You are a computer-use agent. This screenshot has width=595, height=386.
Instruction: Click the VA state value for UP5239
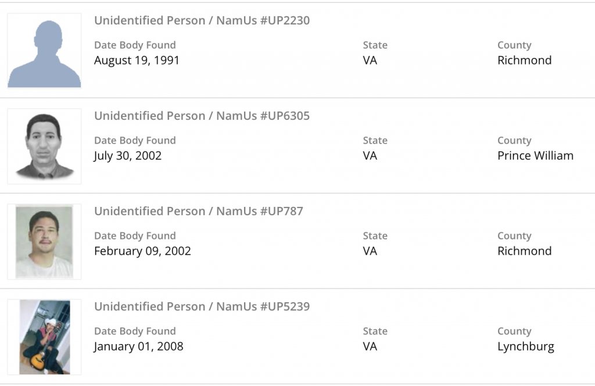(x=370, y=346)
